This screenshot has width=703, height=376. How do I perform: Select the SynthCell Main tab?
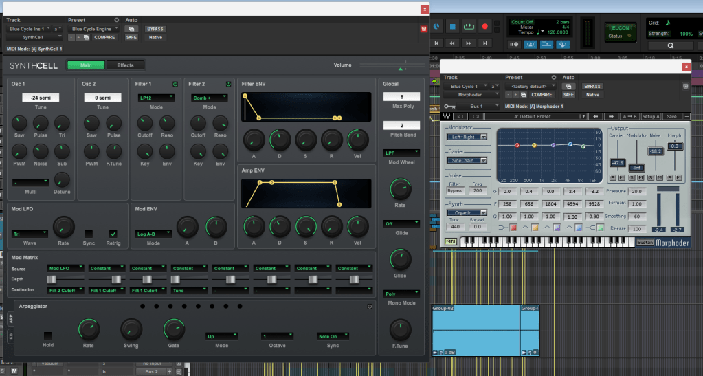pos(86,65)
